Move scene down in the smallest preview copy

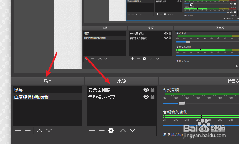(x=141, y=14)
